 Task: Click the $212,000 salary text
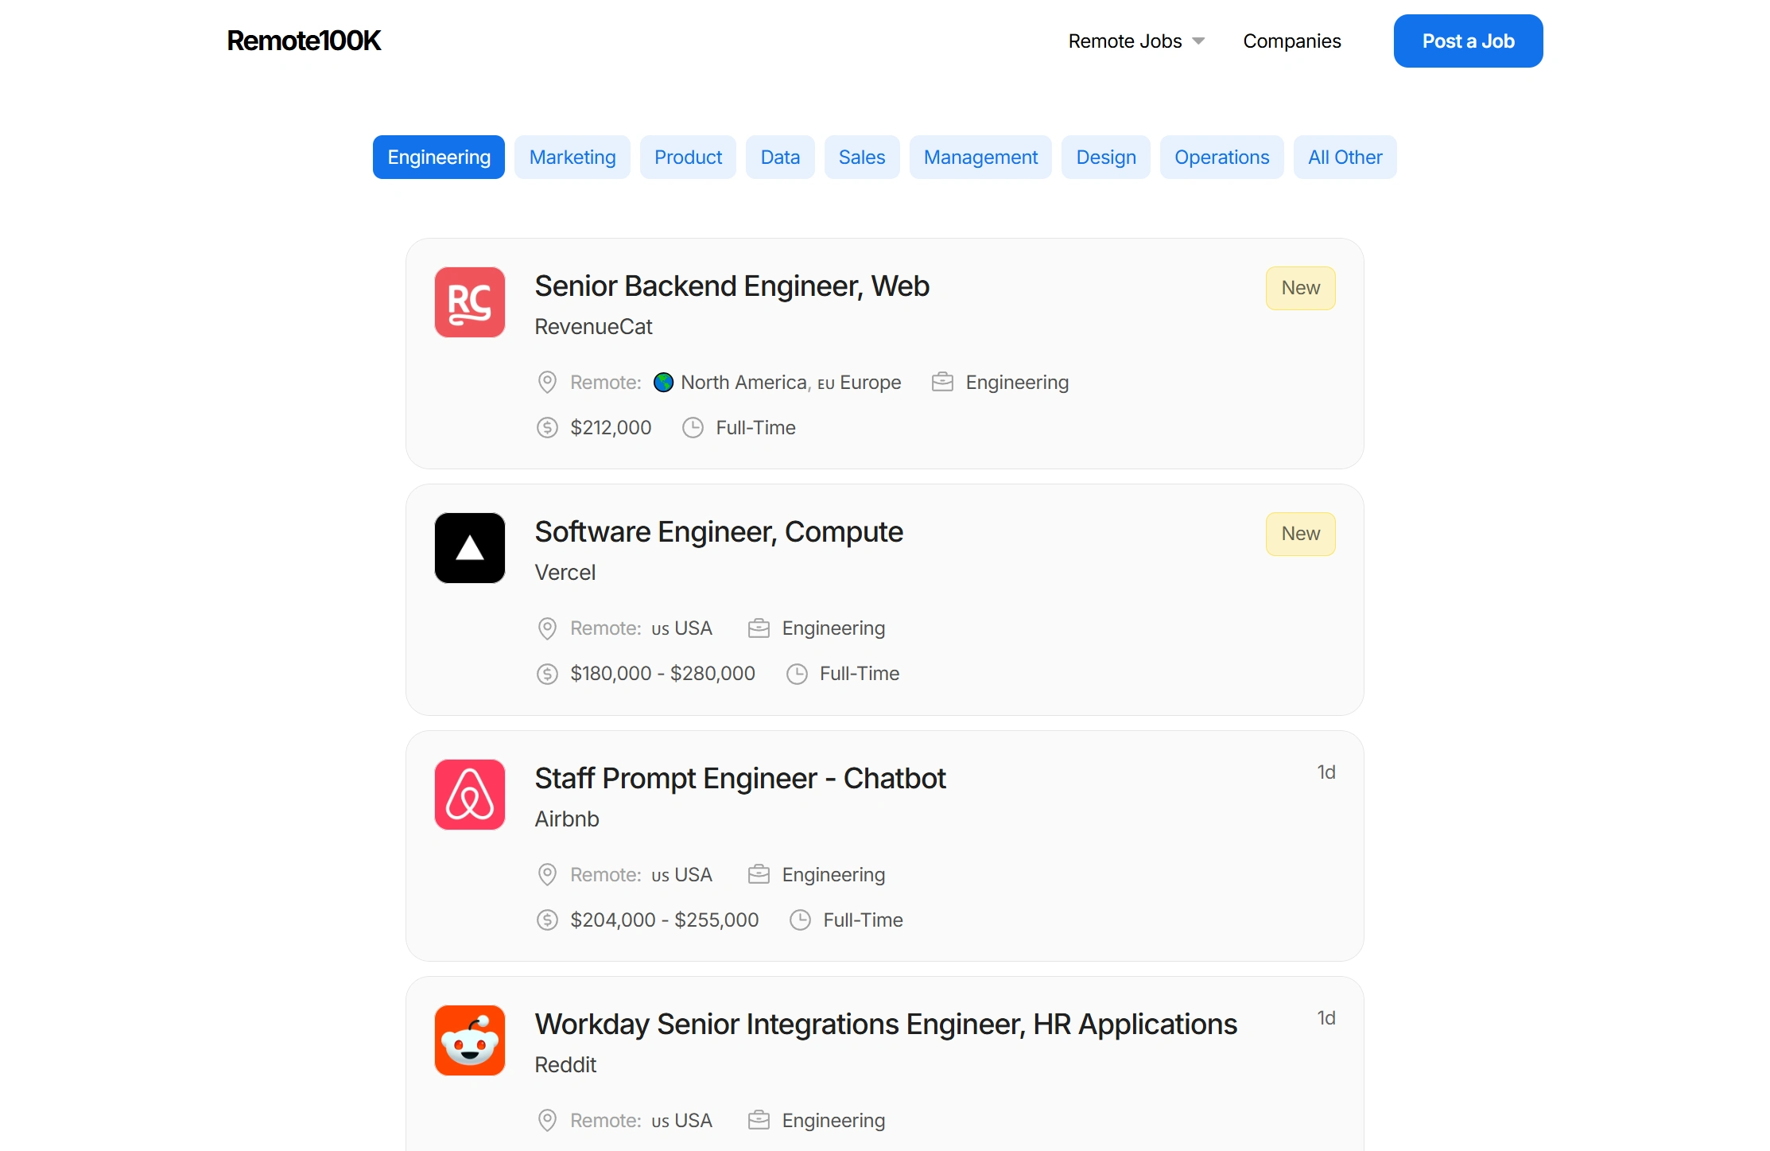tap(611, 428)
